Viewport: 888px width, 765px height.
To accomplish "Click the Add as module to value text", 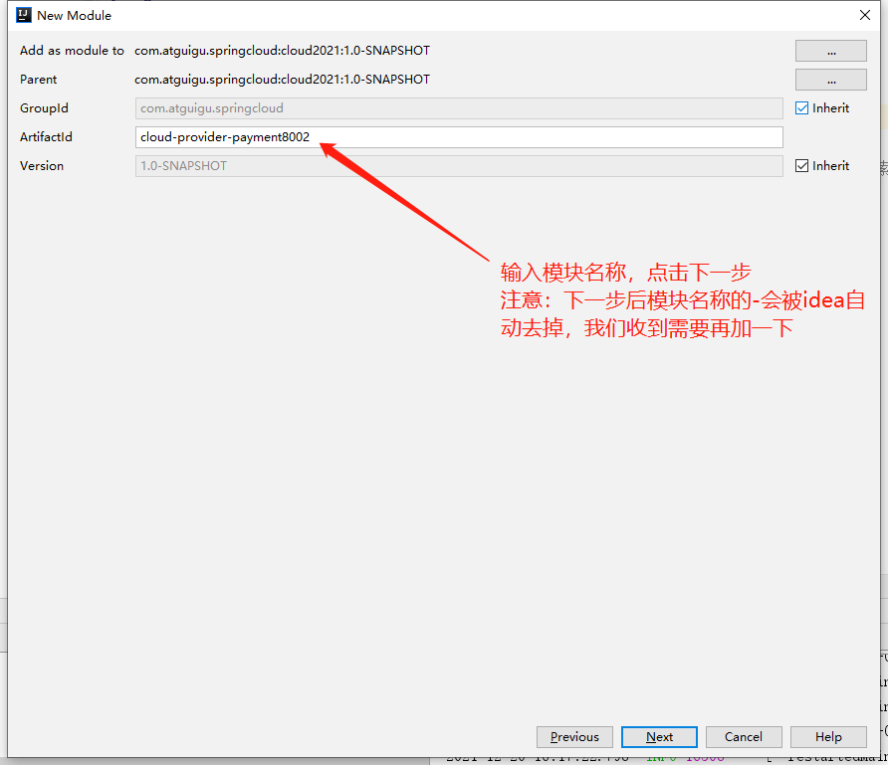I will (x=282, y=51).
